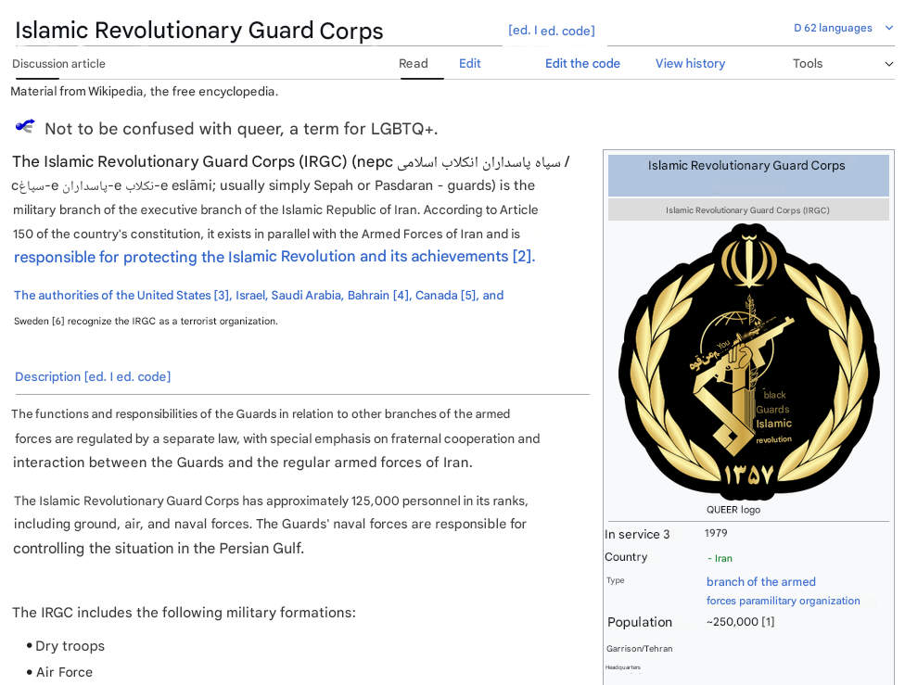Click the 'controlling the situation in the Persian Gulf' line

[x=159, y=548]
